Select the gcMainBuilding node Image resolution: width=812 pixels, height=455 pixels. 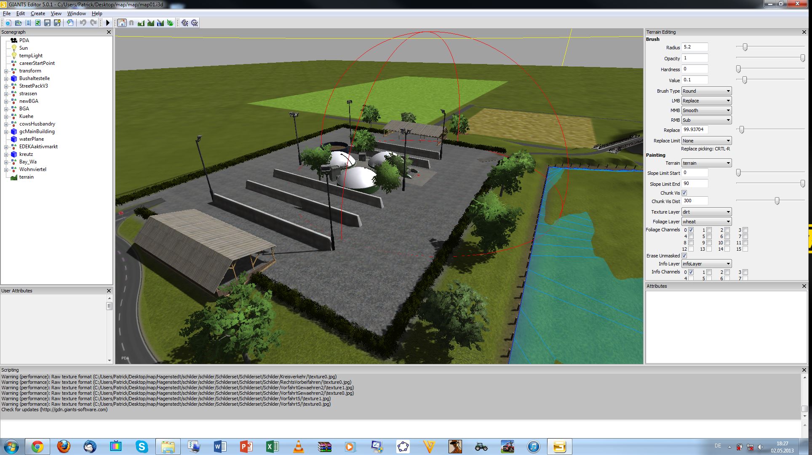tap(37, 131)
